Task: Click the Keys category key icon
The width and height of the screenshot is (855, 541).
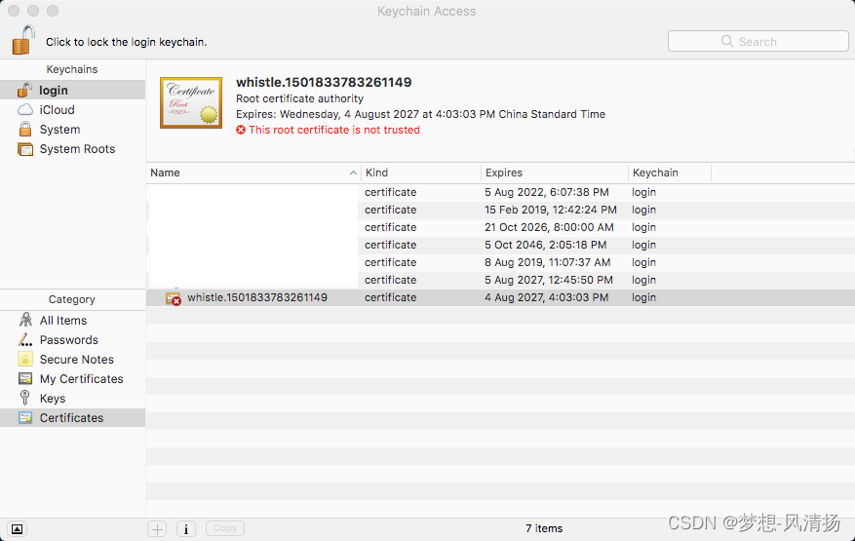Action: [x=24, y=398]
